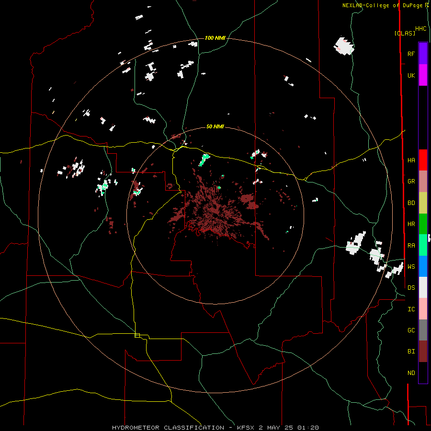
Task: Click the HHC product code label
Action: [420, 29]
